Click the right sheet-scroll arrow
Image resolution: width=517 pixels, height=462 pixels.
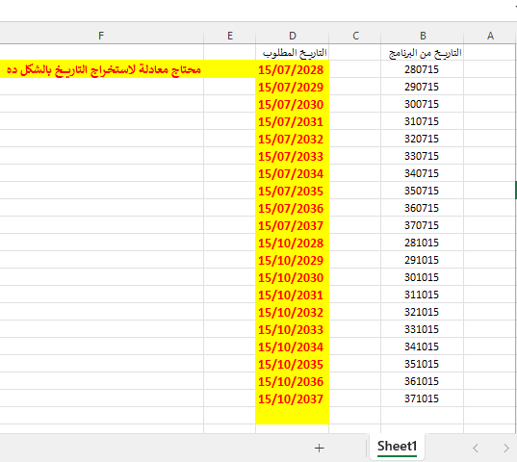click(x=506, y=449)
